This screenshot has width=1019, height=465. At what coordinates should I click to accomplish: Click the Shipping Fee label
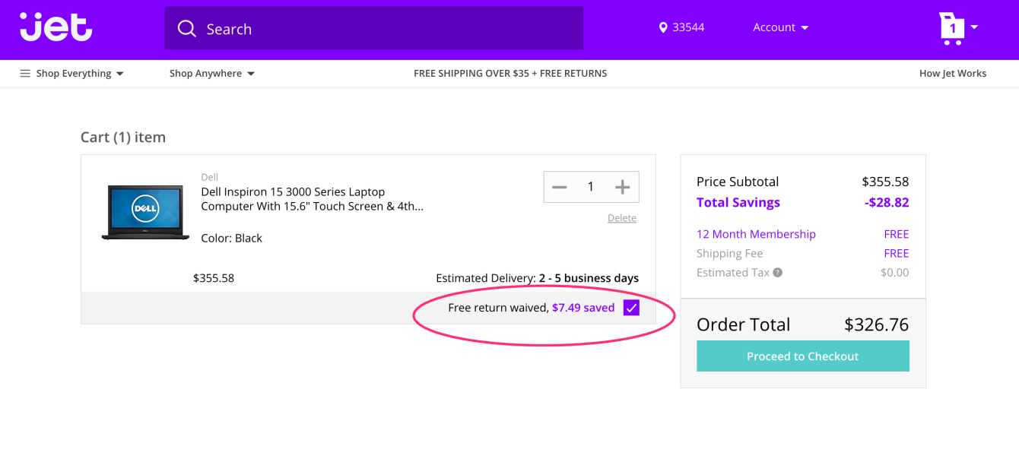coord(729,254)
